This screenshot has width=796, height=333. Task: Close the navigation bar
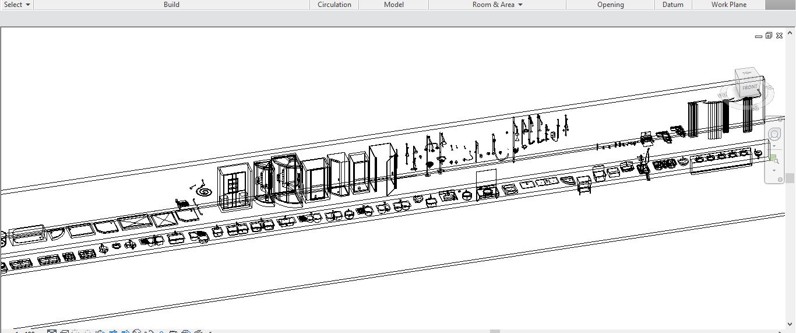780,118
